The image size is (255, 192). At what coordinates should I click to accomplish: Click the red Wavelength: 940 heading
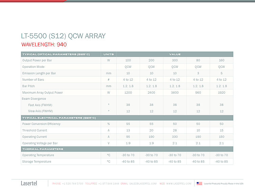click(44, 44)
